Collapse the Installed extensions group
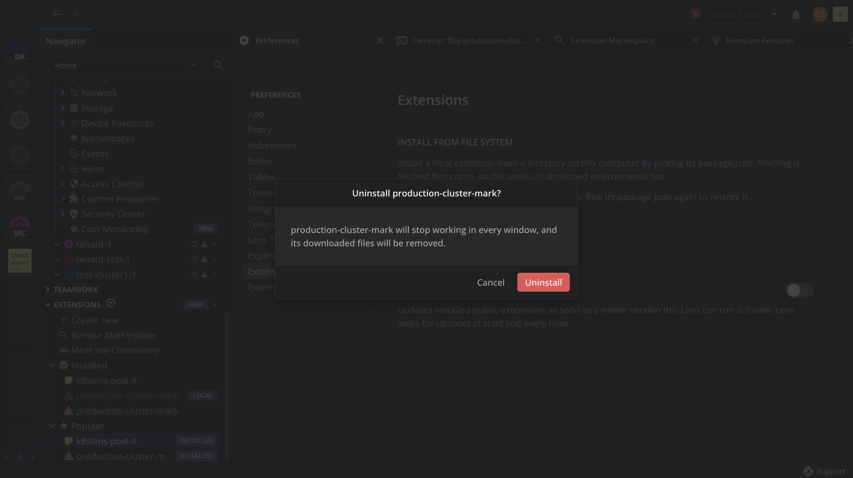 pyautogui.click(x=52, y=365)
